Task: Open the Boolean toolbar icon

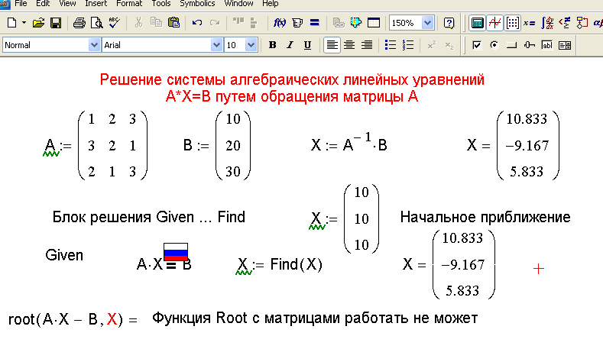Action: coord(565,23)
